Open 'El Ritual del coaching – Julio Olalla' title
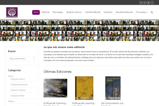Viewport: 159px width, 106px height. pyautogui.click(x=84, y=104)
